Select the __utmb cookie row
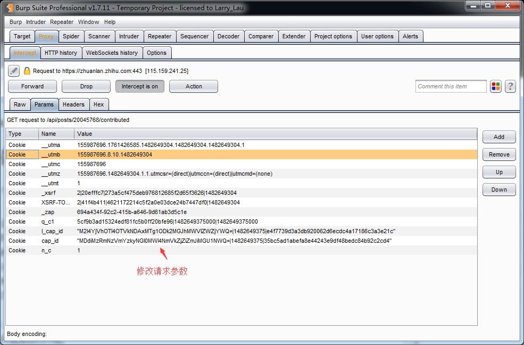524x345 pixels. 242,154
